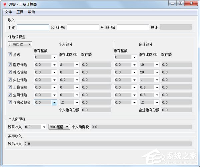Open 住房公积金 enterprise ratio dropdown showing 12
Screen dimensions: 200x167
pyautogui.click(x=157, y=102)
